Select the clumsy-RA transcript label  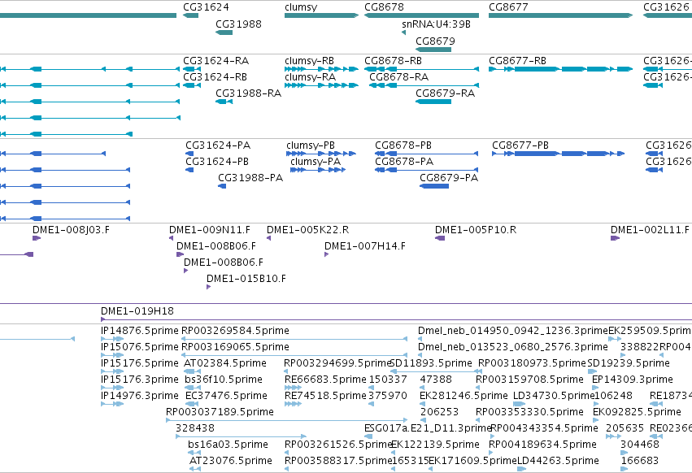(x=311, y=76)
